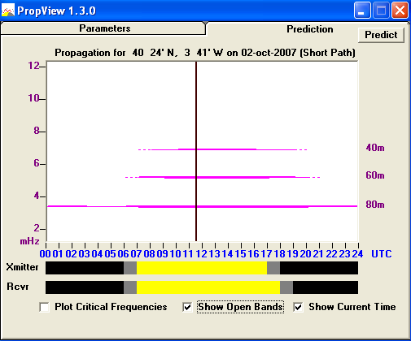Click the 80m band line in chart

[x=203, y=206]
